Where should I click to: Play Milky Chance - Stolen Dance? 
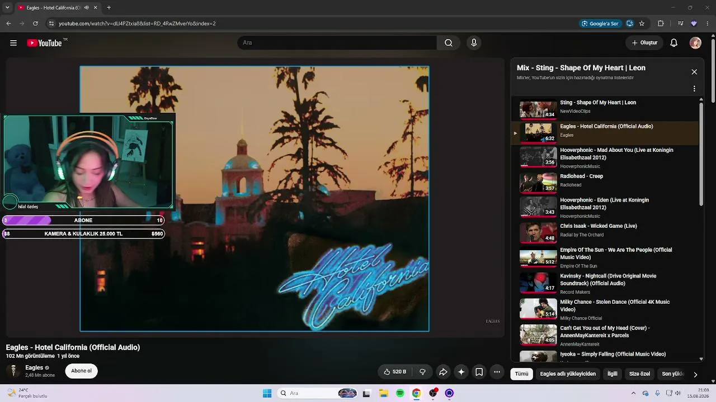coord(605,309)
